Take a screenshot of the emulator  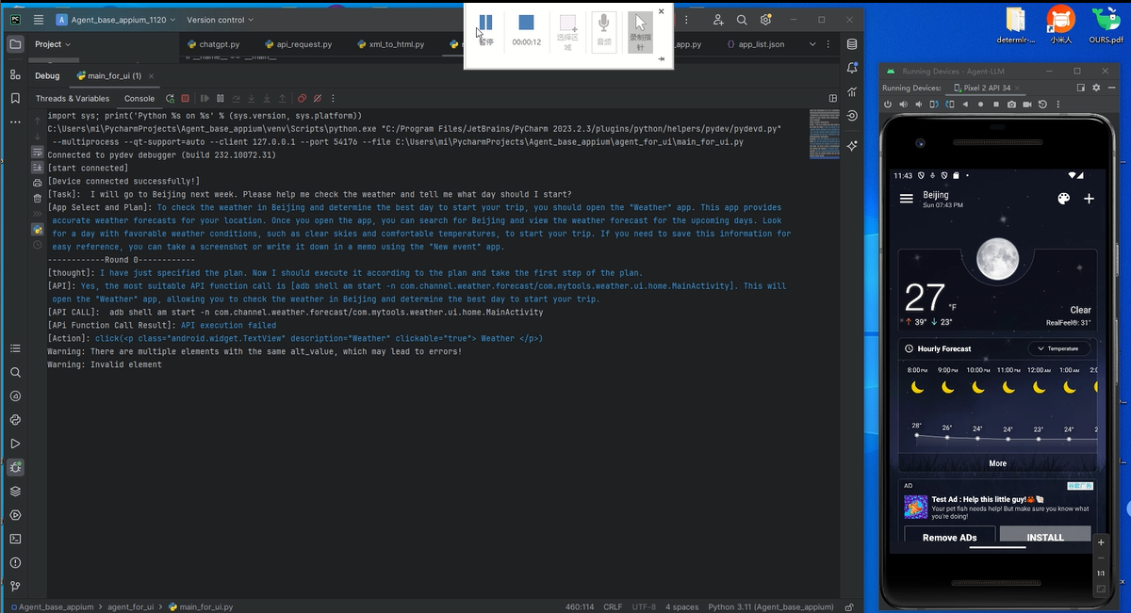pos(1011,104)
